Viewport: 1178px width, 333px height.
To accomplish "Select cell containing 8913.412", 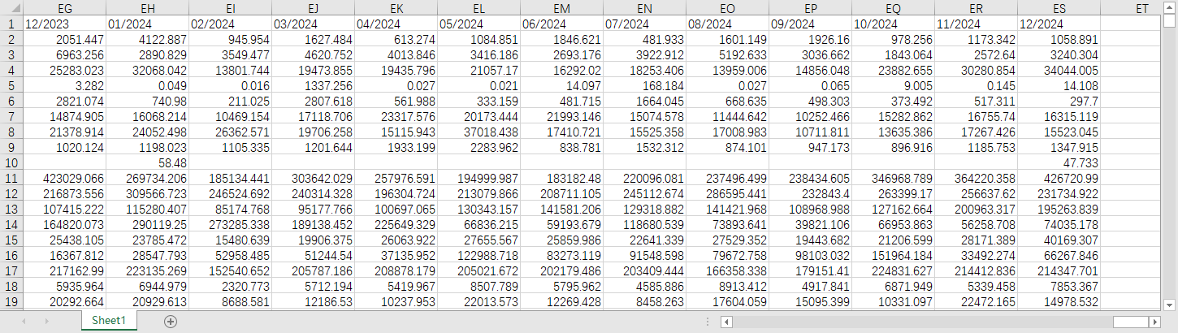I will coord(727,286).
